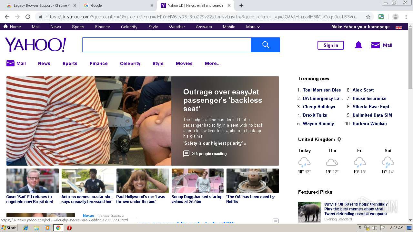Open Finance in the purple top bar
Viewport: 413px width, 232px height.
103,27
